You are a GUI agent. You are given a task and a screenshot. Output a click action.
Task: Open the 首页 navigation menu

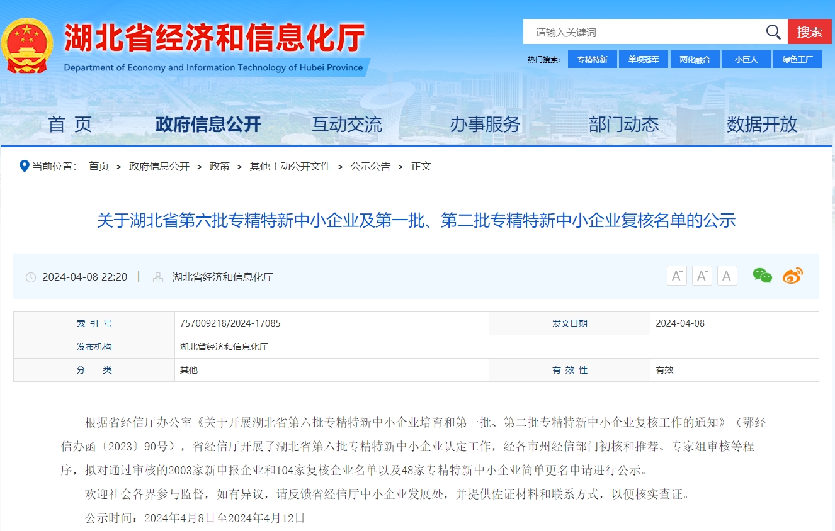coord(70,125)
